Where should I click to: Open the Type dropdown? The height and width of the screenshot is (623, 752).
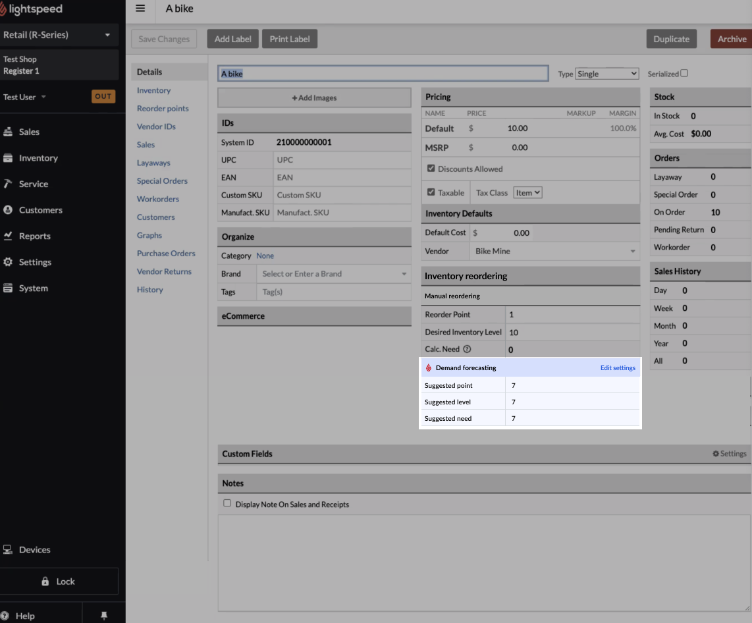click(x=606, y=74)
